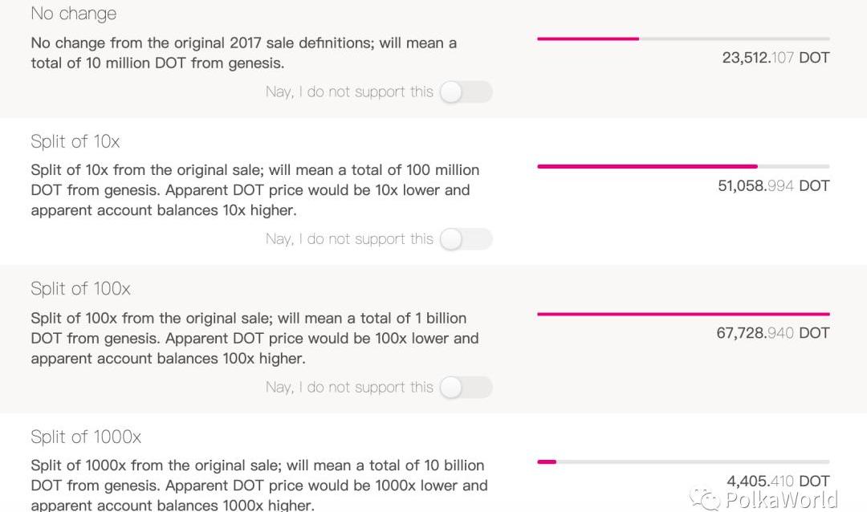
Task: Toggle support switch for No change option
Action: tap(466, 92)
